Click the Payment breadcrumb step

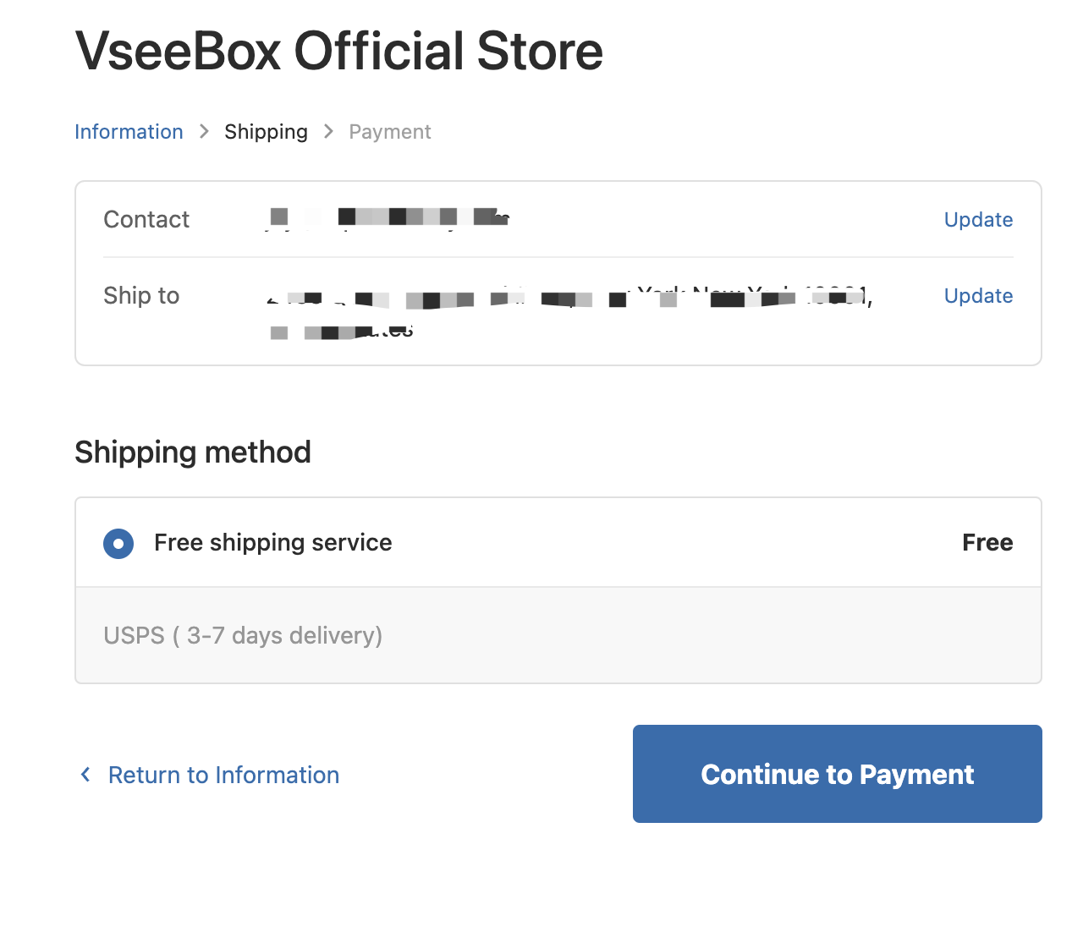click(390, 132)
